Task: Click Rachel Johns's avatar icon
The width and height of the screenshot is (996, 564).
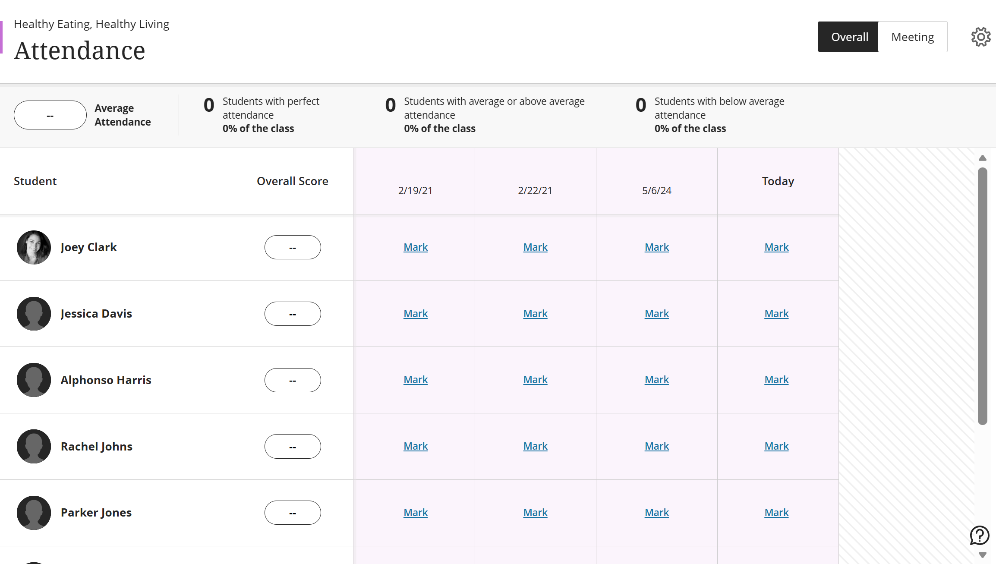Action: click(34, 447)
